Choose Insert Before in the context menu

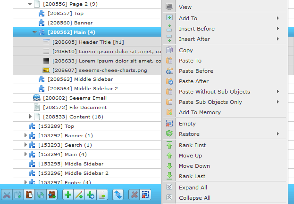tap(225, 29)
